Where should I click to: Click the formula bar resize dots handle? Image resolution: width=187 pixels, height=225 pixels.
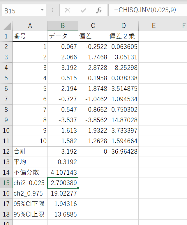(52, 10)
